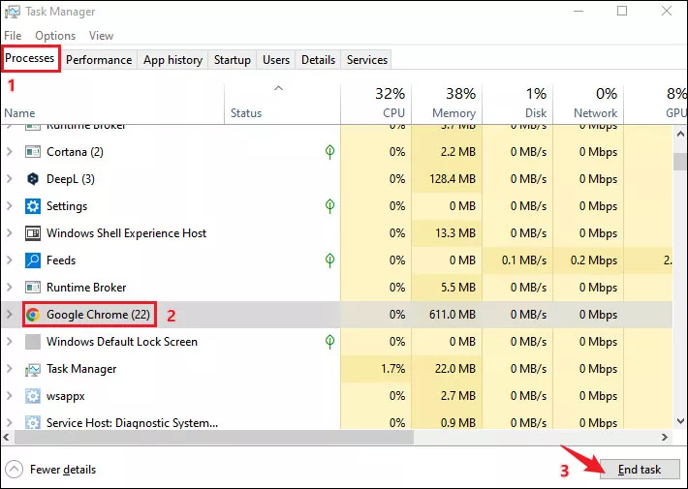The image size is (688, 489).
Task: Click the vertical scrollbar up arrow
Action: (x=680, y=135)
